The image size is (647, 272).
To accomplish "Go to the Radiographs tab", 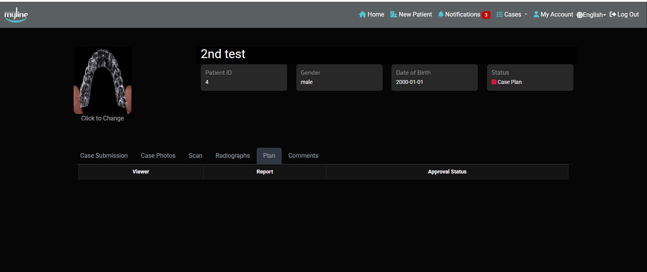I will (x=232, y=156).
